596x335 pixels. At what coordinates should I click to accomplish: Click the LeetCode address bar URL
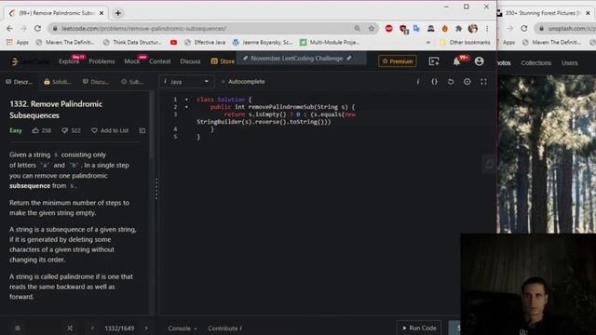[143, 29]
